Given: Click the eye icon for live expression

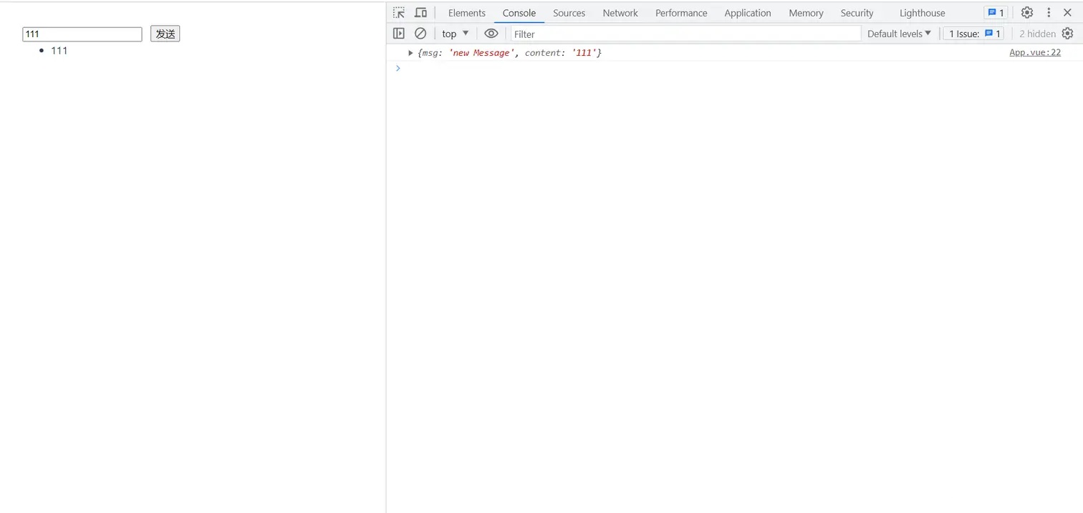Looking at the screenshot, I should (491, 34).
